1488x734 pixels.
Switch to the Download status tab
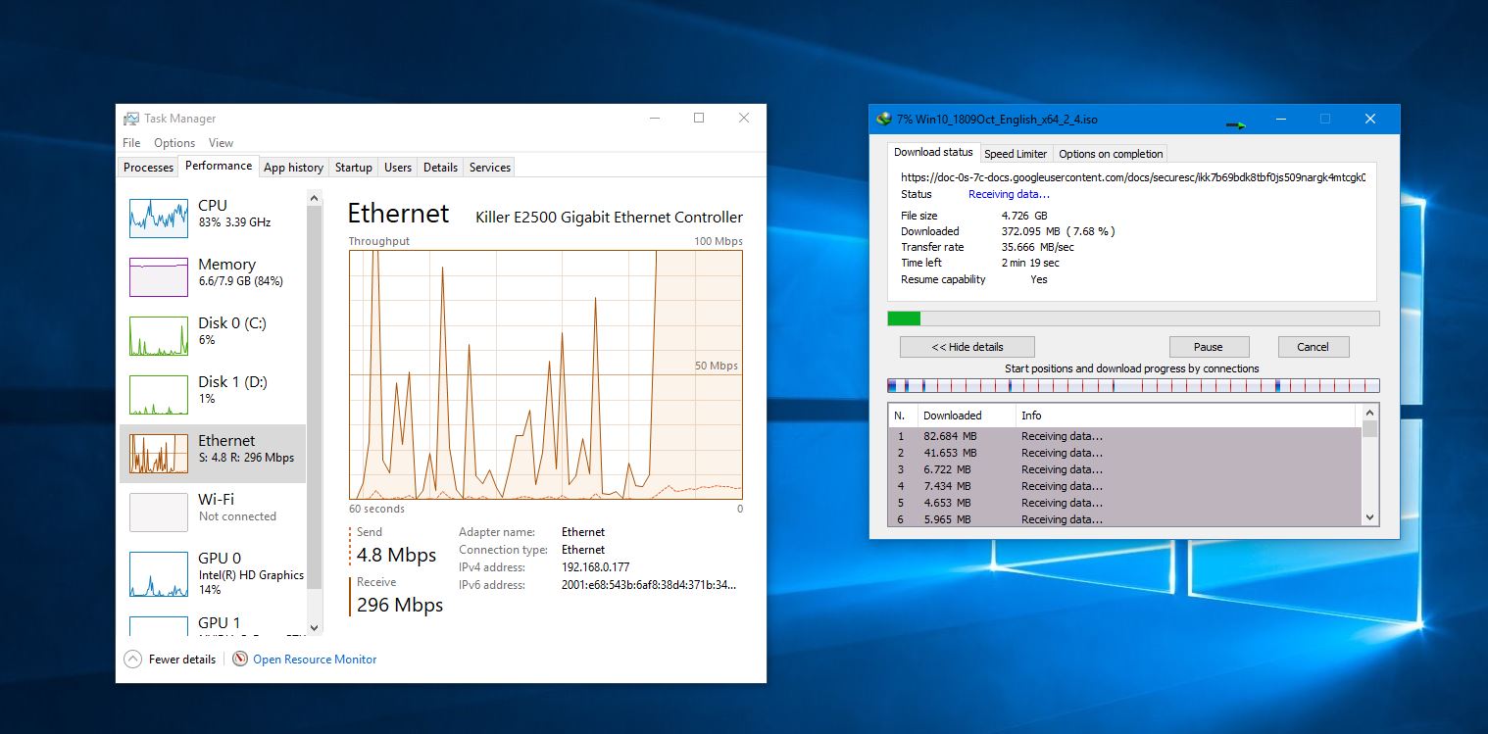tap(933, 152)
